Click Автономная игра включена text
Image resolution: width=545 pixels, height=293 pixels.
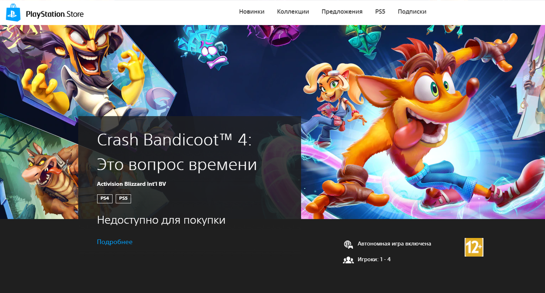pos(395,243)
